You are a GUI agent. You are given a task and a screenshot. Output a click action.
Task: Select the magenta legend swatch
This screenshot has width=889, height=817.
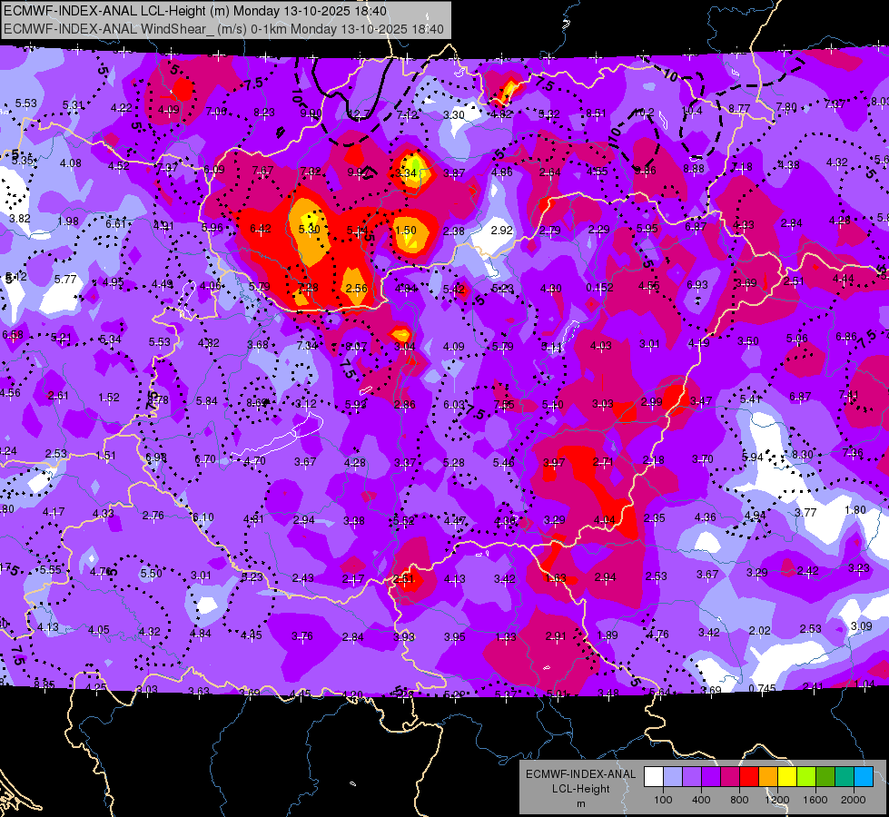click(x=730, y=777)
